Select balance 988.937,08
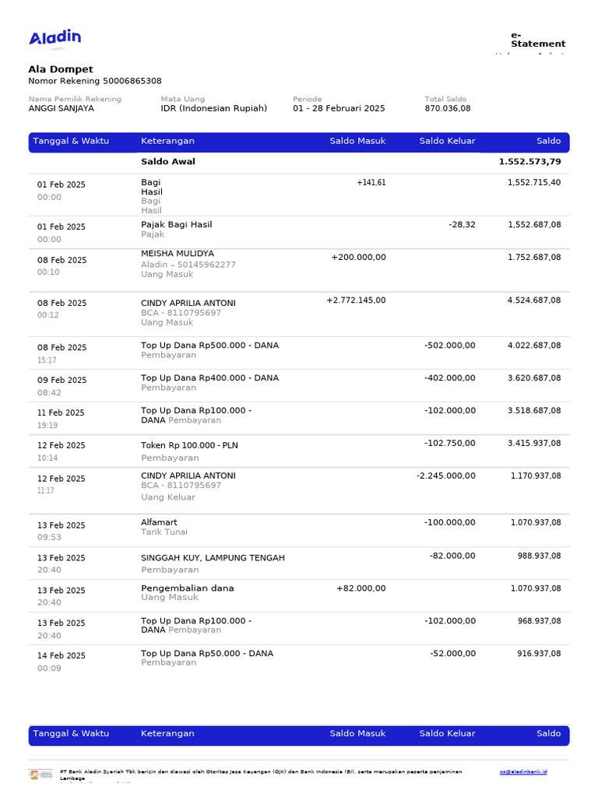This screenshot has width=598, height=797. pyautogui.click(x=539, y=556)
